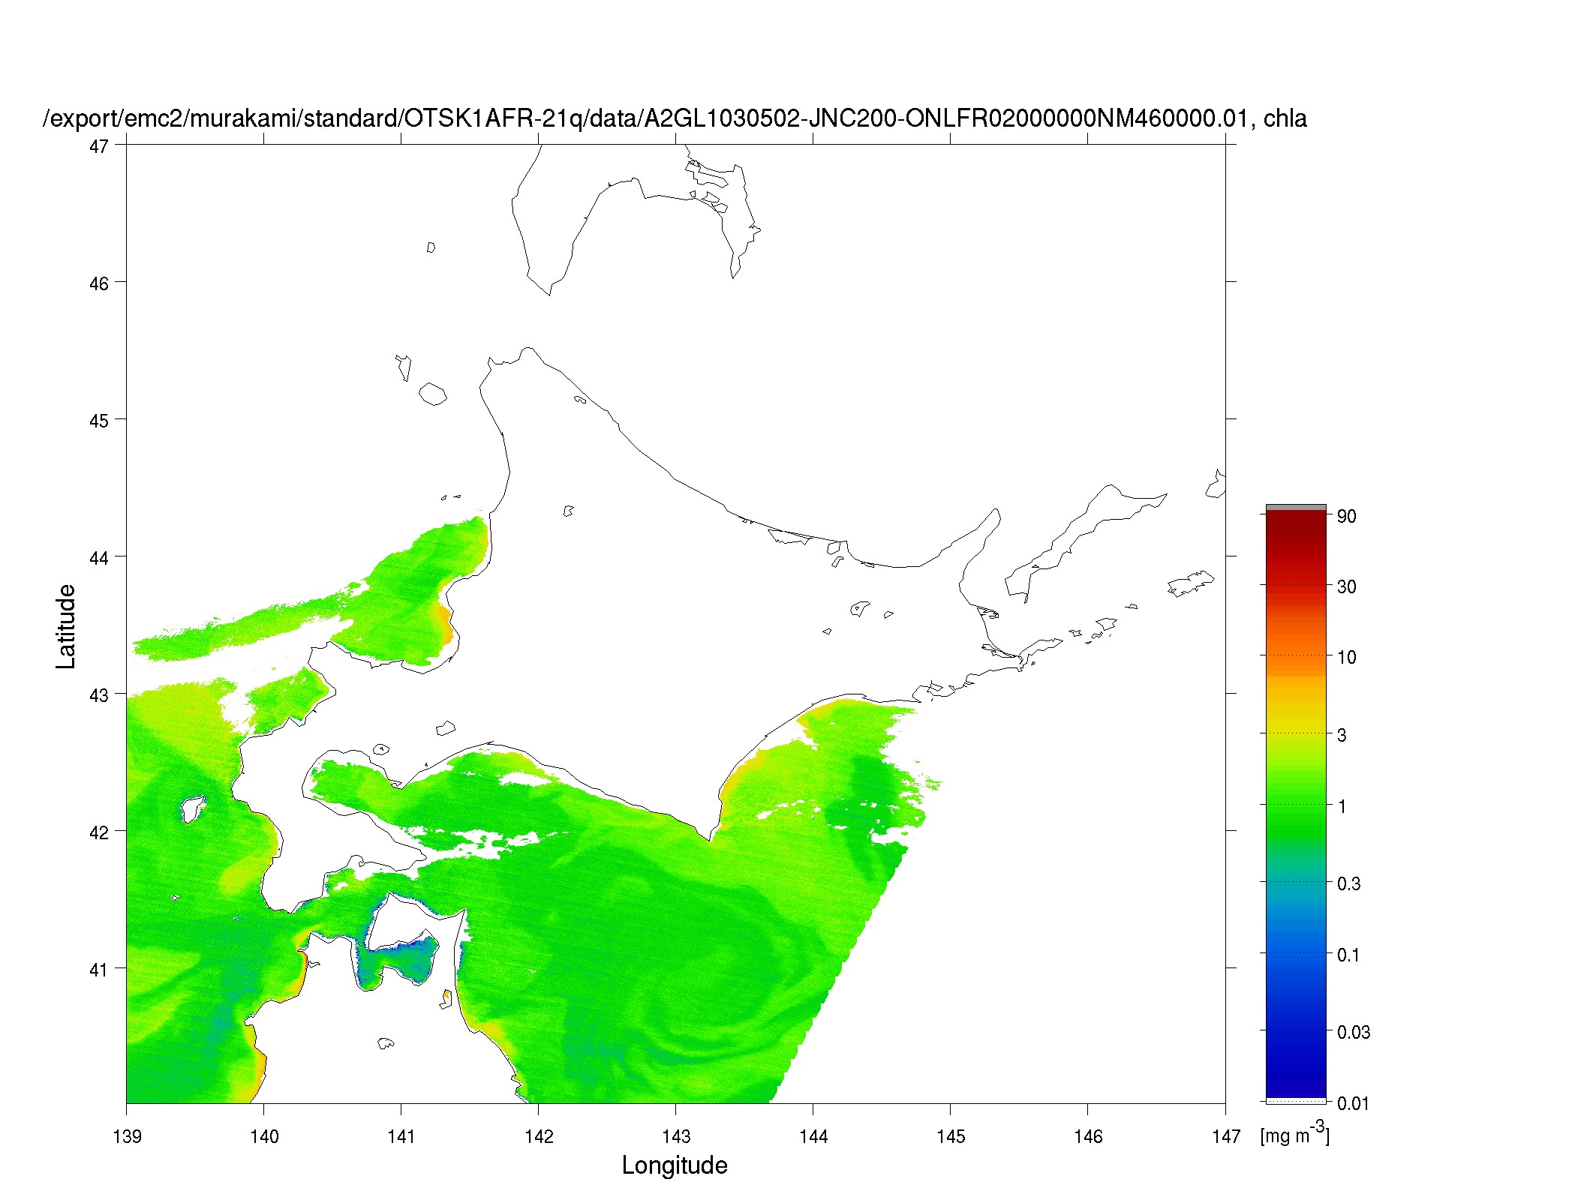Click colorbar label 0.01

tap(1354, 1103)
